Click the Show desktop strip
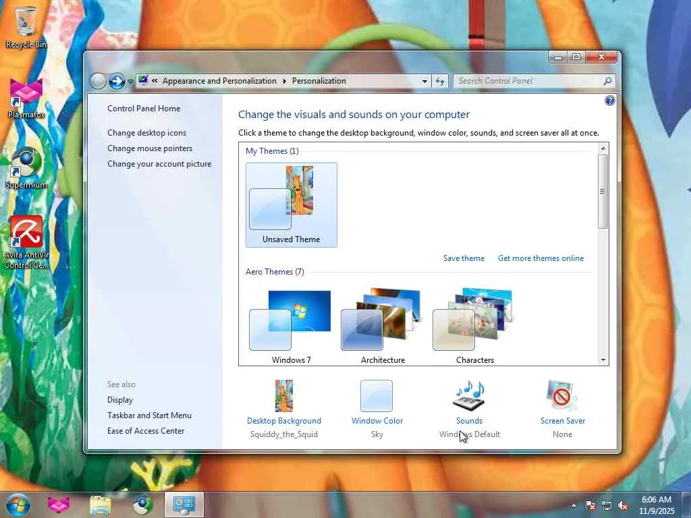691x518 pixels. click(686, 505)
